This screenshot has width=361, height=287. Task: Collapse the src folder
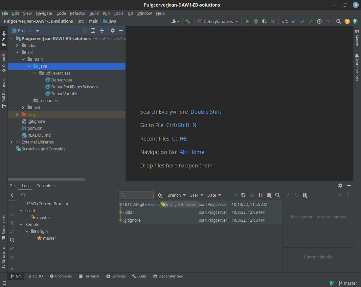click(x=17, y=53)
